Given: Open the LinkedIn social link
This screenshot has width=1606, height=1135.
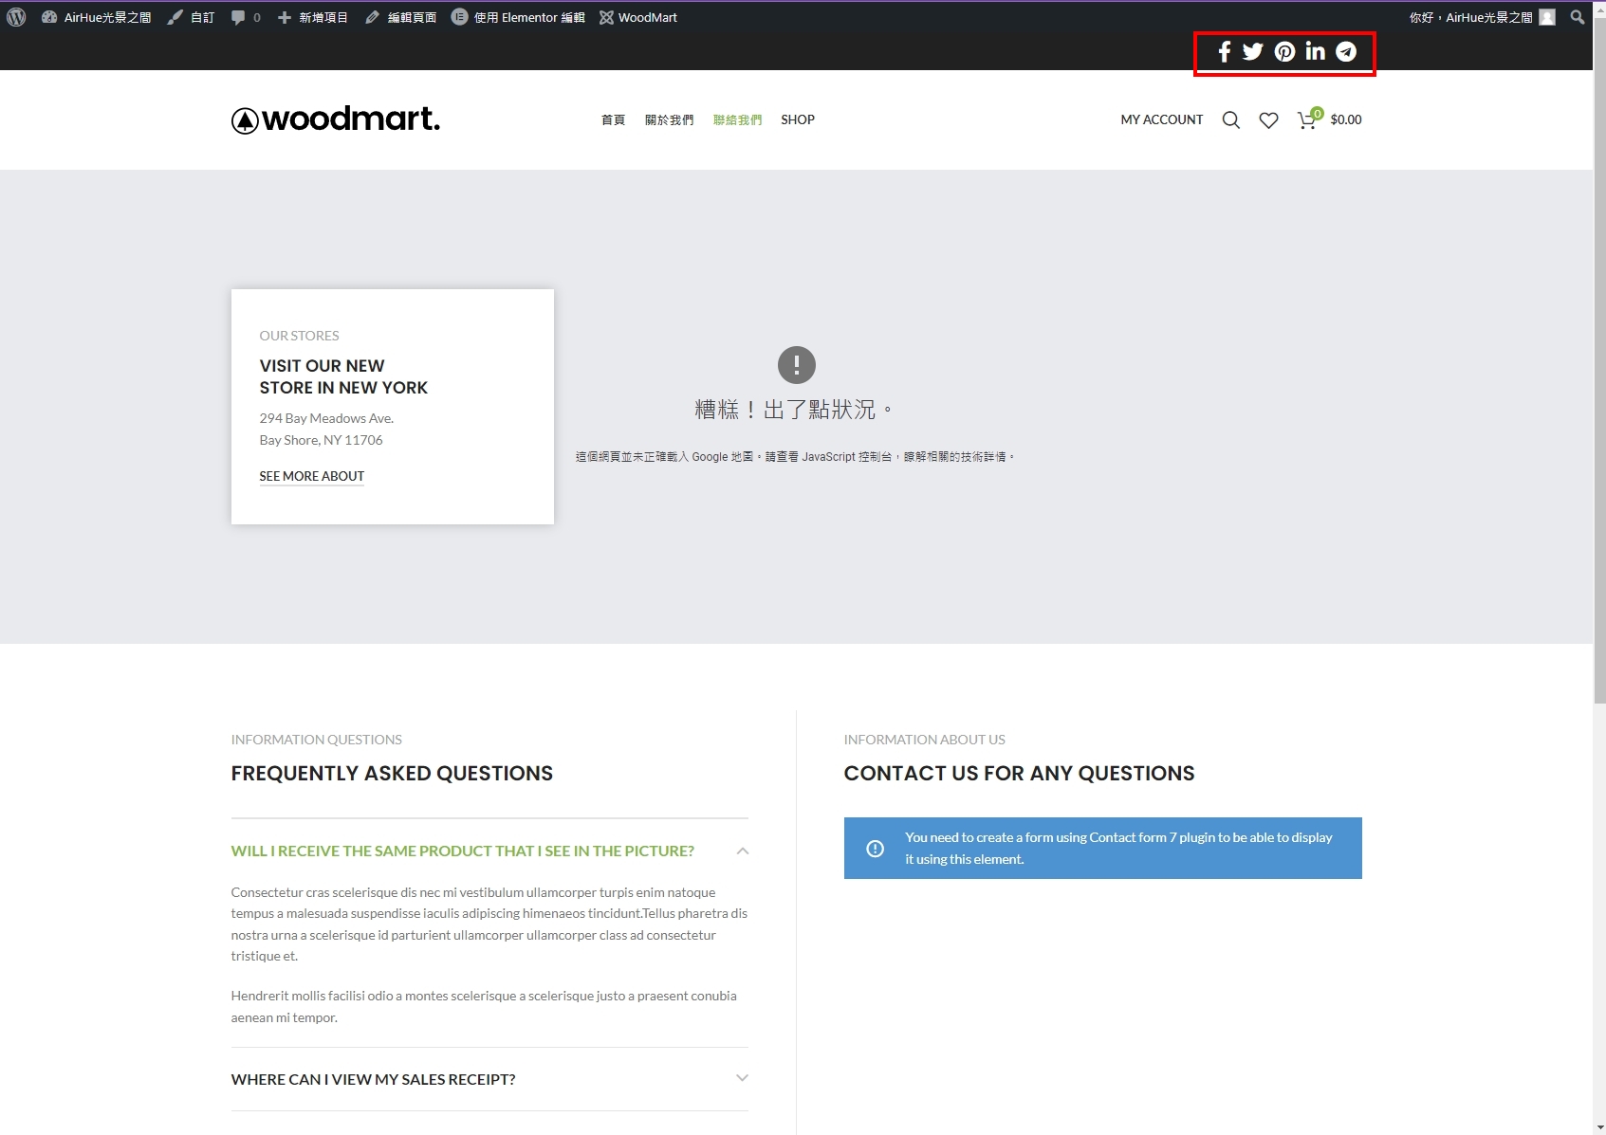Looking at the screenshot, I should [x=1315, y=51].
